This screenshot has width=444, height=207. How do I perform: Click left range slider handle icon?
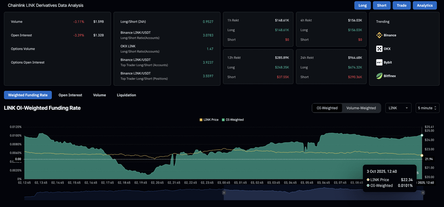[x=224, y=193]
